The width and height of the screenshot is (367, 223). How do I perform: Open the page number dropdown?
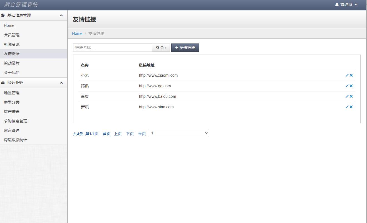tap(178, 133)
